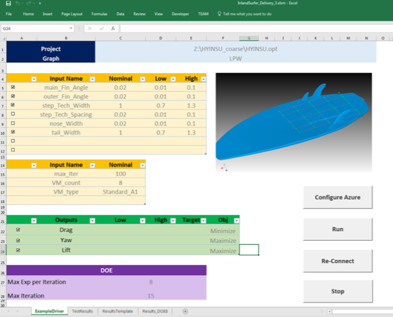Click the Enter checkmark icon in formula bar
The height and width of the screenshot is (317, 393).
[x=101, y=28]
